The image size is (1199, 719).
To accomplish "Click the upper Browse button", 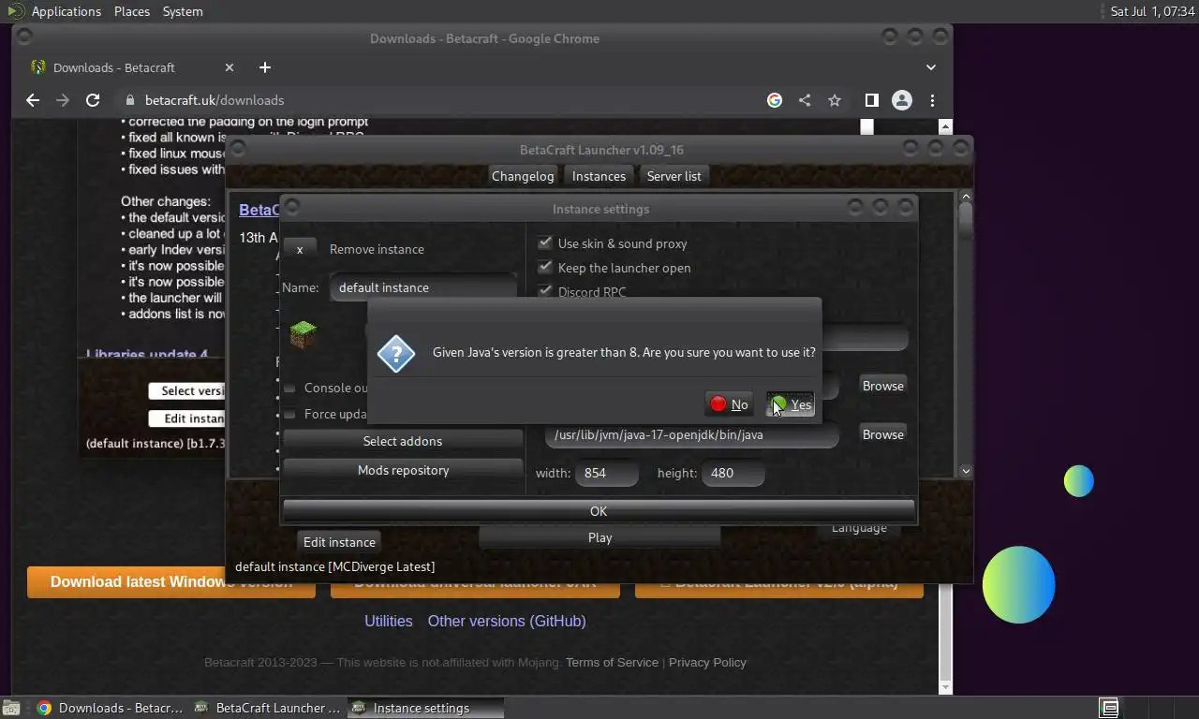I will pyautogui.click(x=882, y=386).
